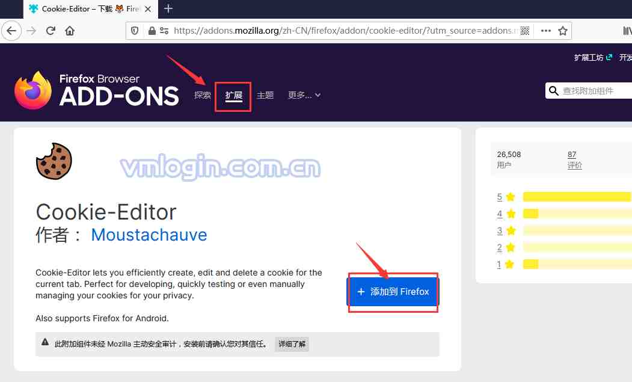The image size is (632, 382).
Task: Show the page QR code
Action: tap(525, 31)
